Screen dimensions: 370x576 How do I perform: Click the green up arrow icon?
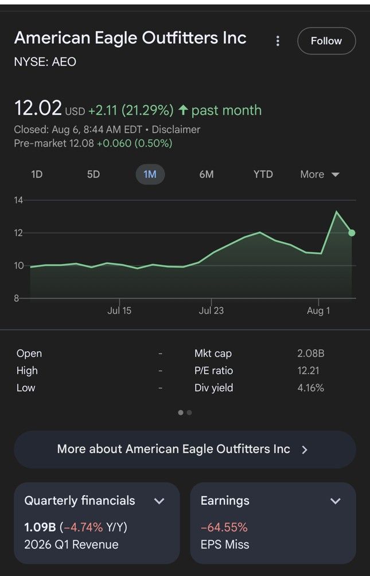pyautogui.click(x=183, y=111)
